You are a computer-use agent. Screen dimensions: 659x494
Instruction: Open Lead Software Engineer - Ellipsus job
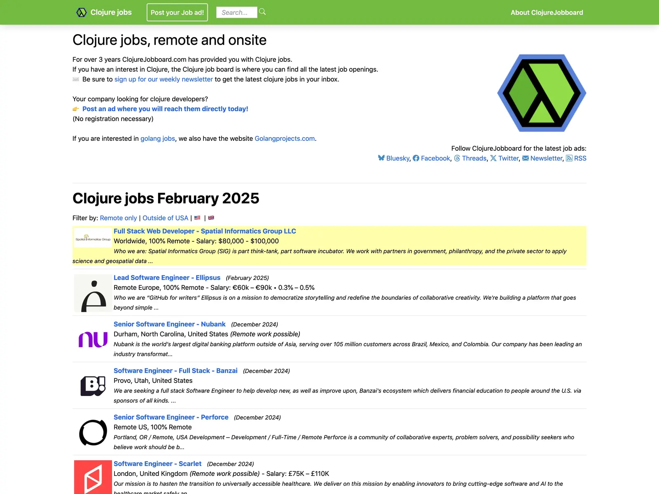(x=167, y=277)
